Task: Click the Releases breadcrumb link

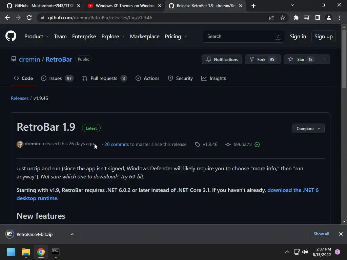Action: (x=20, y=98)
